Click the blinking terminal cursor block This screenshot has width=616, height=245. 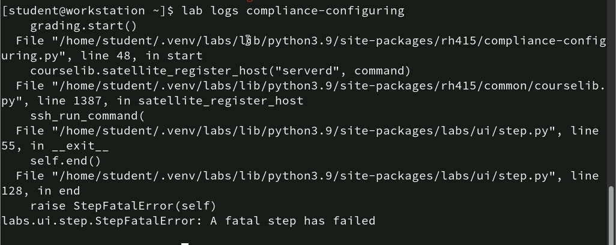(185, 243)
